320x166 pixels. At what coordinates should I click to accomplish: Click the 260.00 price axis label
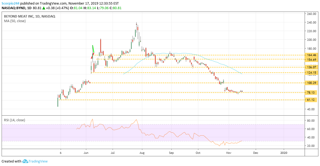click(312, 14)
